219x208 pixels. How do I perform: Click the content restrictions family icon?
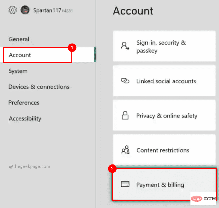coord(125,150)
